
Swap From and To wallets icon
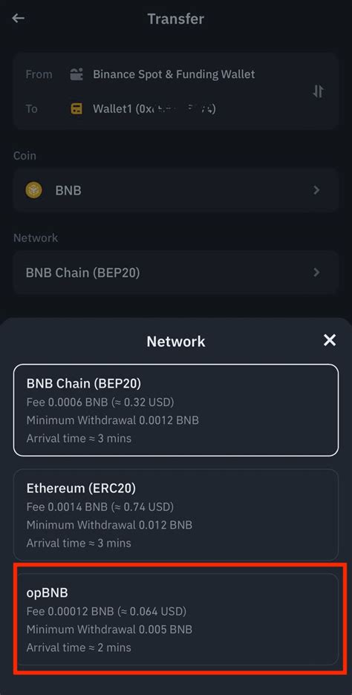coord(319,91)
